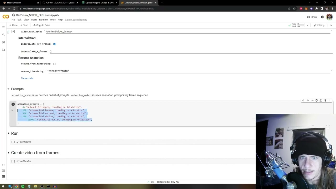This screenshot has width=336, height=189.
Task: Open Colab settings gear
Action: (322, 17)
